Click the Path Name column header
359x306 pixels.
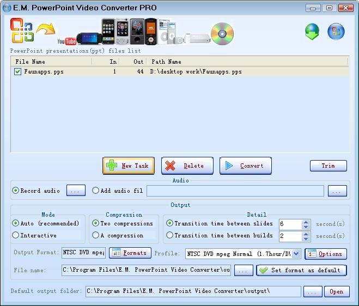(166, 62)
